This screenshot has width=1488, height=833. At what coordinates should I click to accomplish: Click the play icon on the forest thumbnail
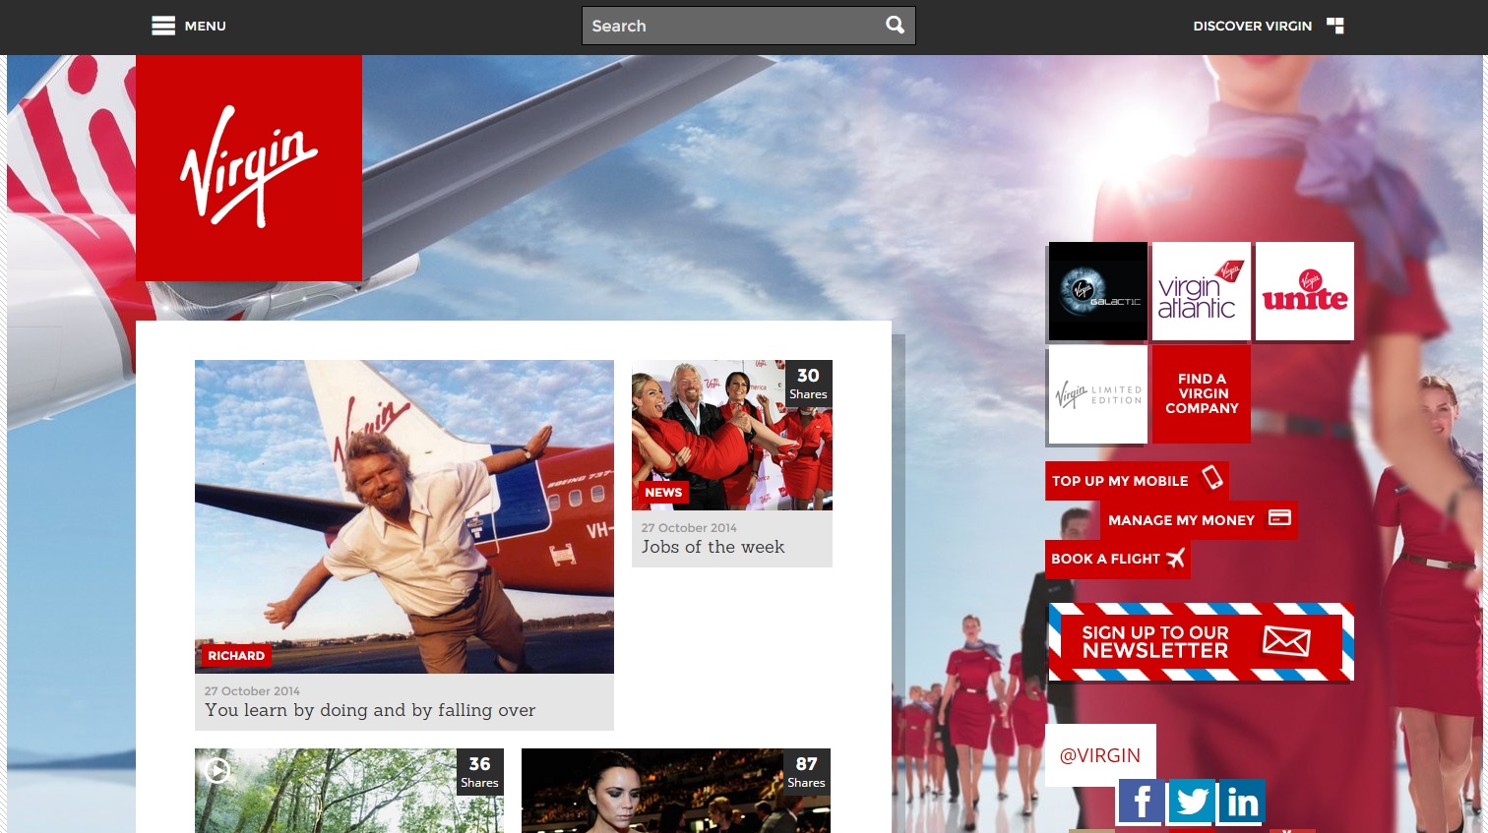pos(217,770)
